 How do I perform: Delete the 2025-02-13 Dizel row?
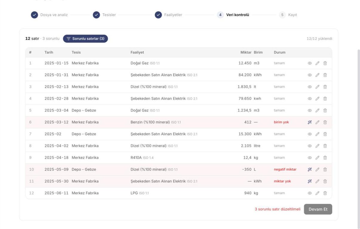coord(325,87)
